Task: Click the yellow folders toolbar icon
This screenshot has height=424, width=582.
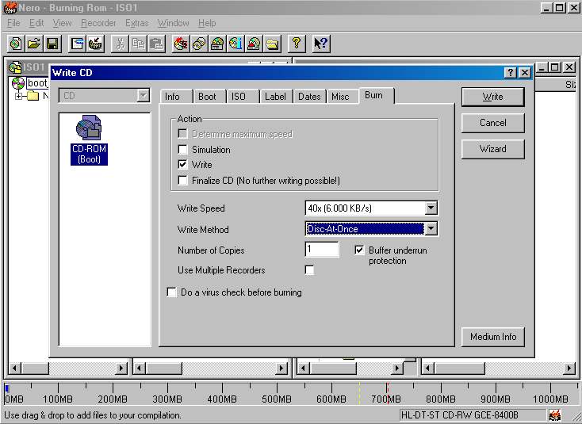Action: 272,44
